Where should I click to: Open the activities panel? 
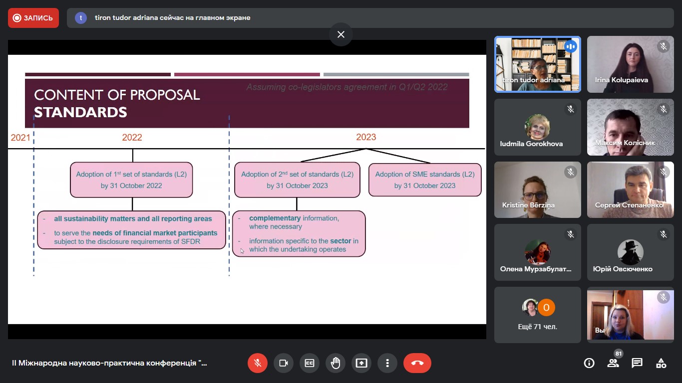tap(661, 363)
